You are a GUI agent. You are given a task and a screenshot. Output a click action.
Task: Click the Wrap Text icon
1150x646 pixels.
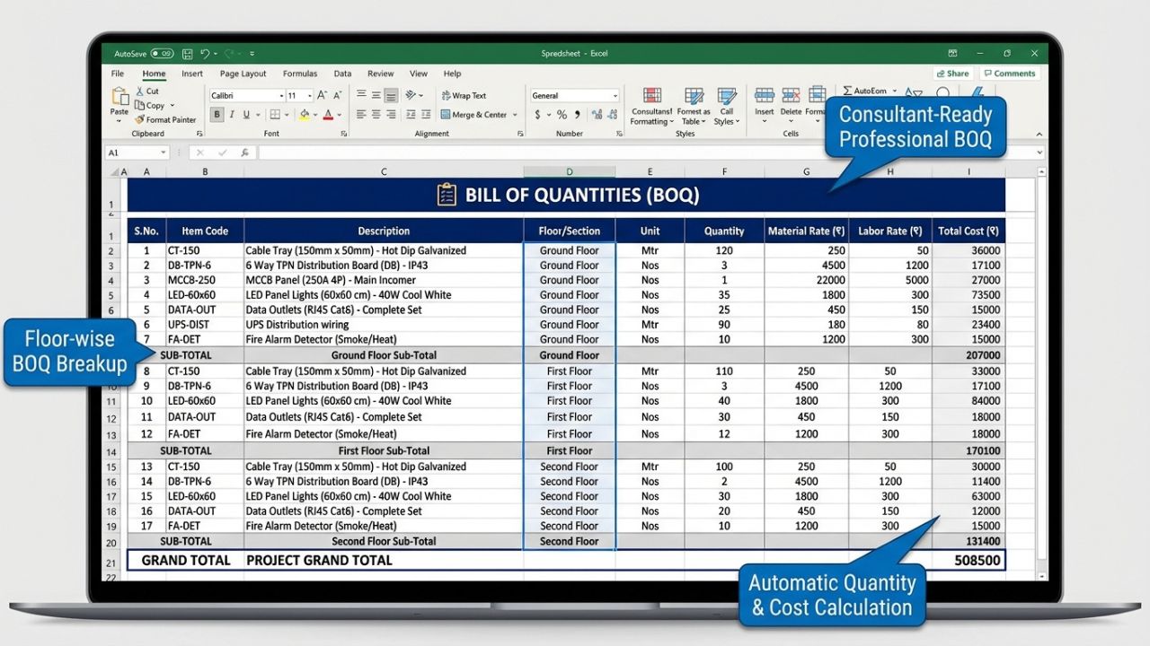pyautogui.click(x=447, y=95)
